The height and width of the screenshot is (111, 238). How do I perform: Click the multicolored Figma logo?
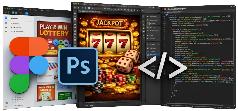coord(29,65)
